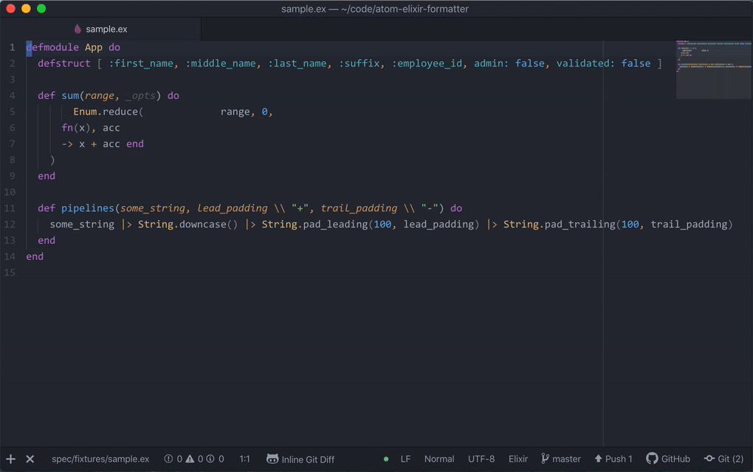
Task: Toggle the green status dot indicator
Action: click(x=386, y=459)
